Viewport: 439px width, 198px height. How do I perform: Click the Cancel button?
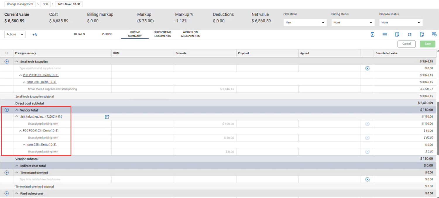(407, 44)
